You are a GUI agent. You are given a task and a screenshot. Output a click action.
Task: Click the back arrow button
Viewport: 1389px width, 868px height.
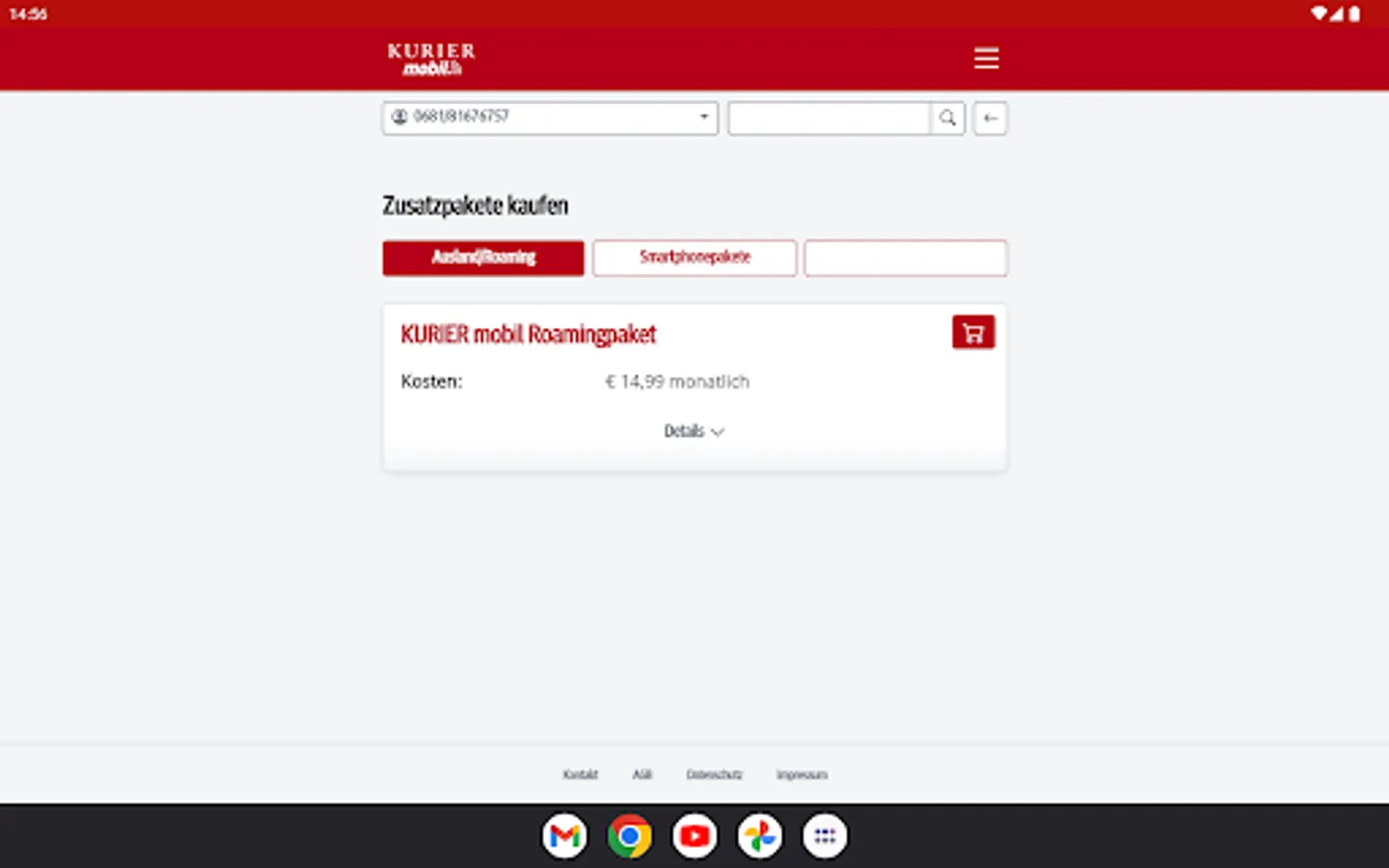990,118
